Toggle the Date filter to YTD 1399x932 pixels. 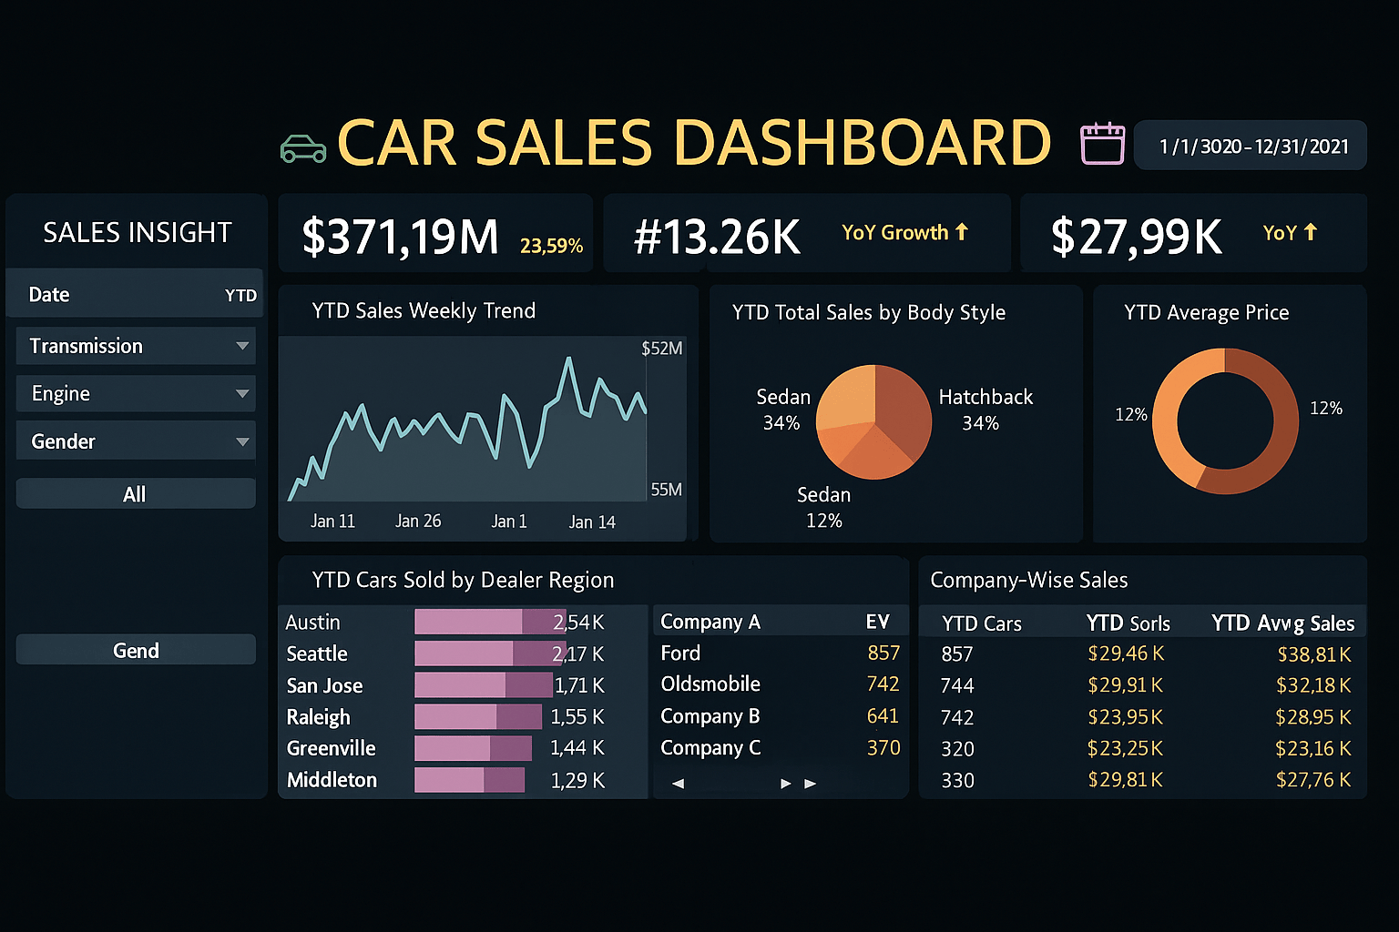pos(240,294)
